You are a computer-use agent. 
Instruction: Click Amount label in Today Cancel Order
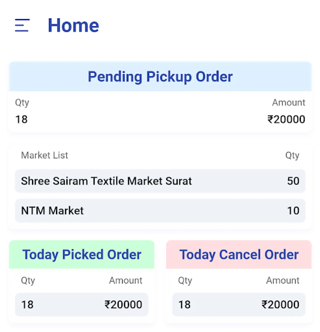[283, 280]
